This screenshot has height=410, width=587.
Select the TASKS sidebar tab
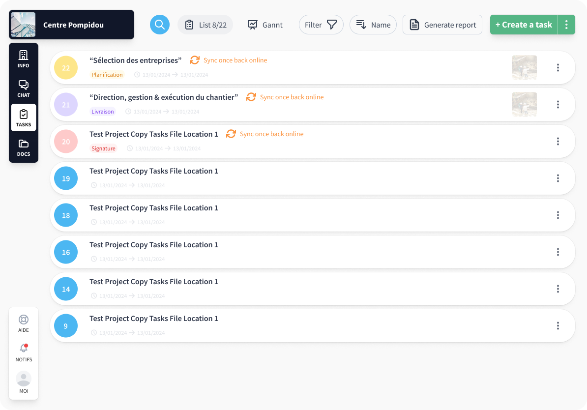tap(24, 117)
